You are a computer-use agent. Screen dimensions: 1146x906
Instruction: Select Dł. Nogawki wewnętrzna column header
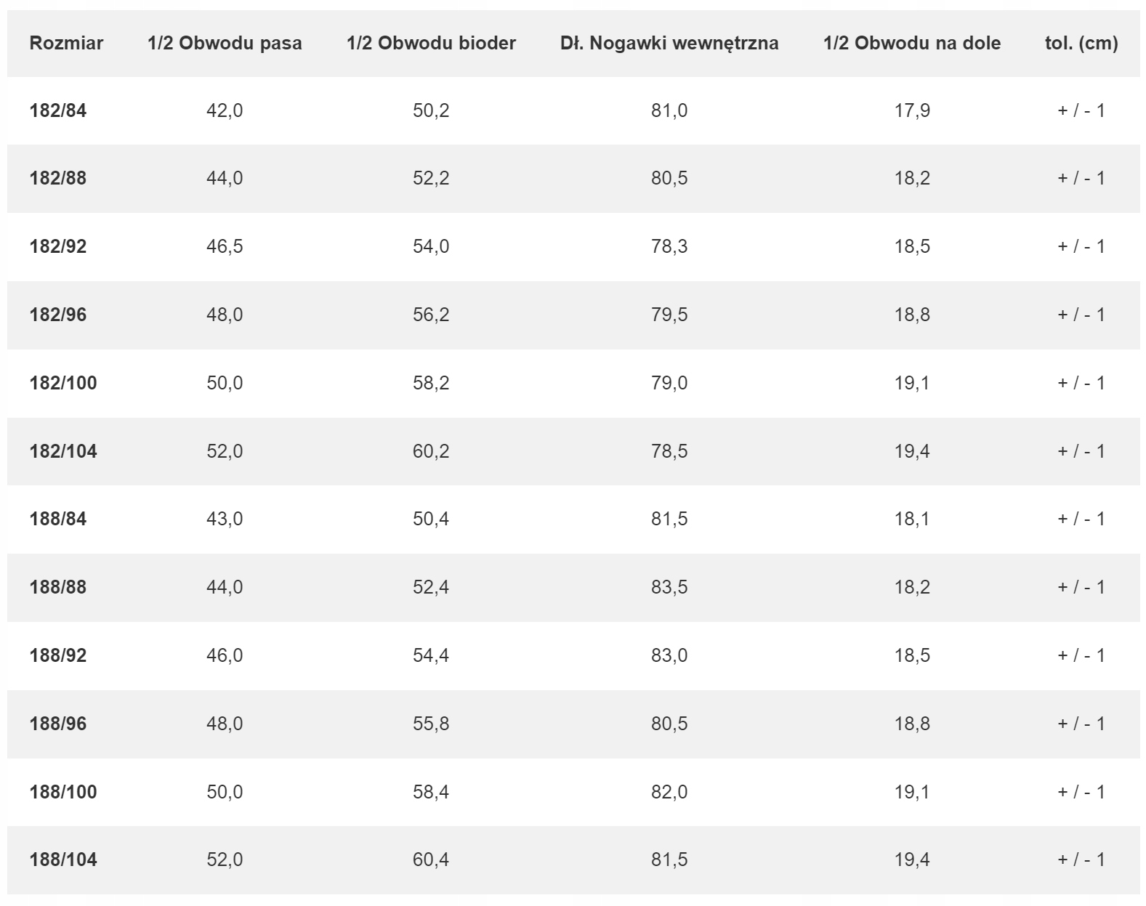click(669, 43)
